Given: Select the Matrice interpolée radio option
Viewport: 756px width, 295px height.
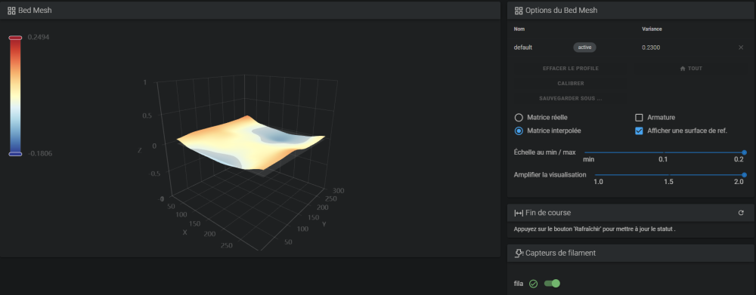Looking at the screenshot, I should click(519, 131).
